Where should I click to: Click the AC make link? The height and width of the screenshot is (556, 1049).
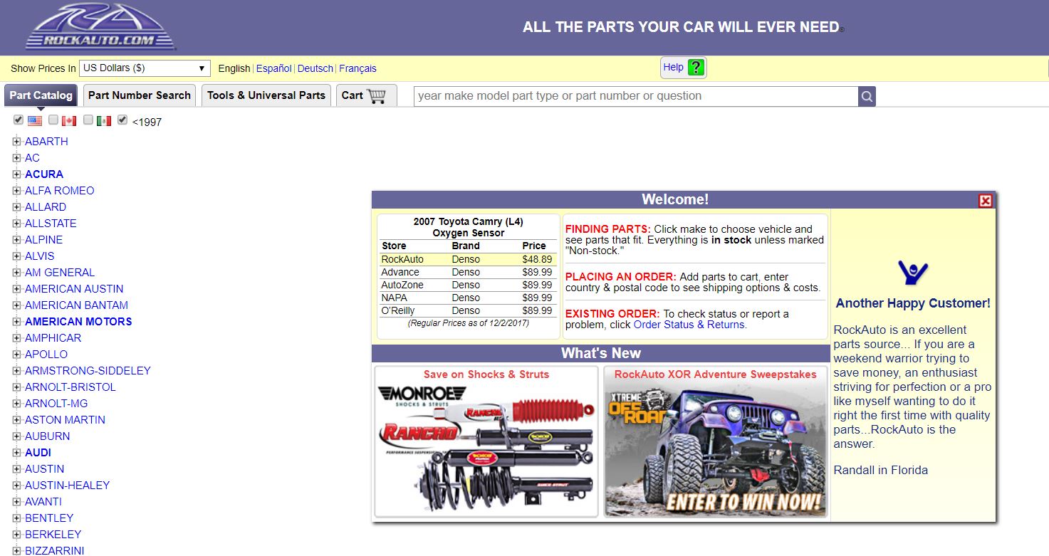(x=32, y=158)
